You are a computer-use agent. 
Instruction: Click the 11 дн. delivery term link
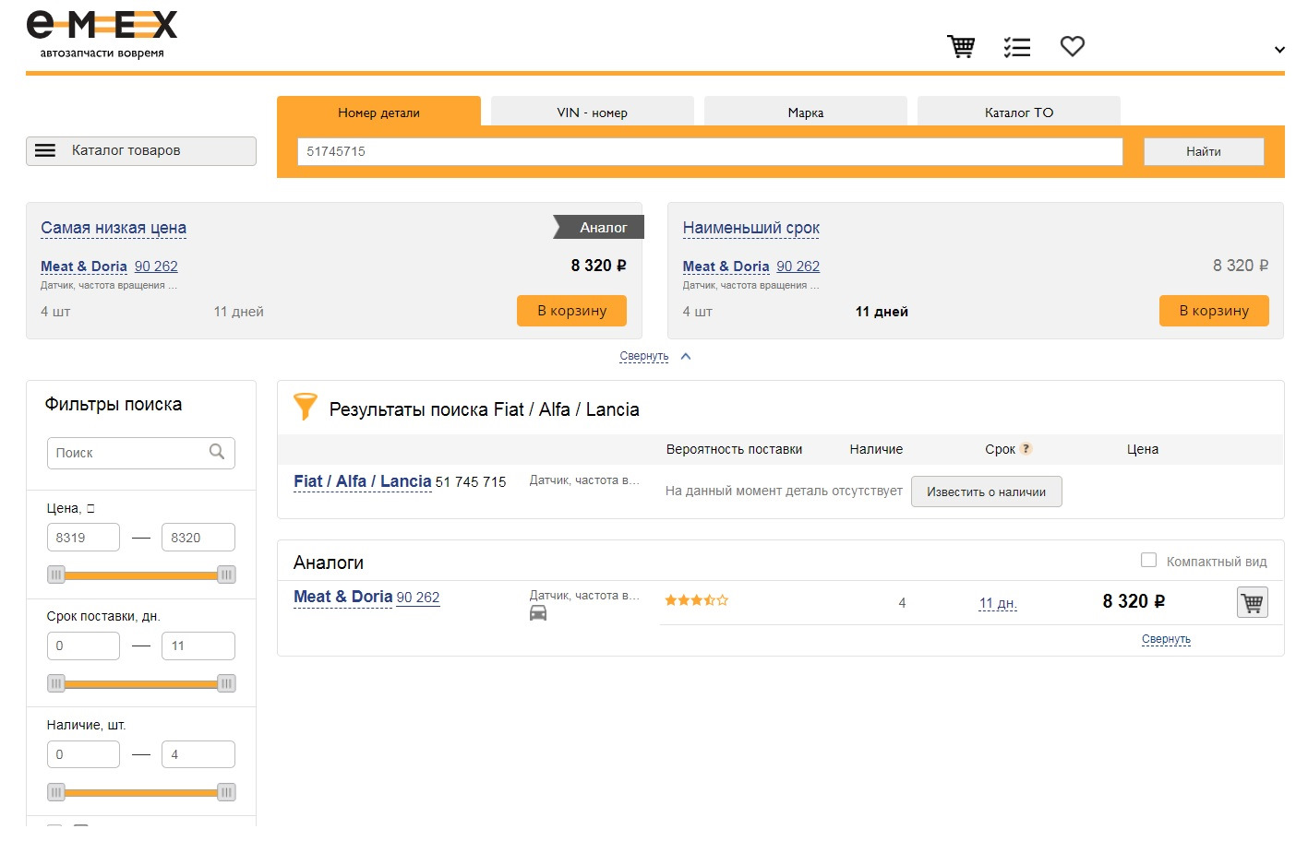pos(998,603)
